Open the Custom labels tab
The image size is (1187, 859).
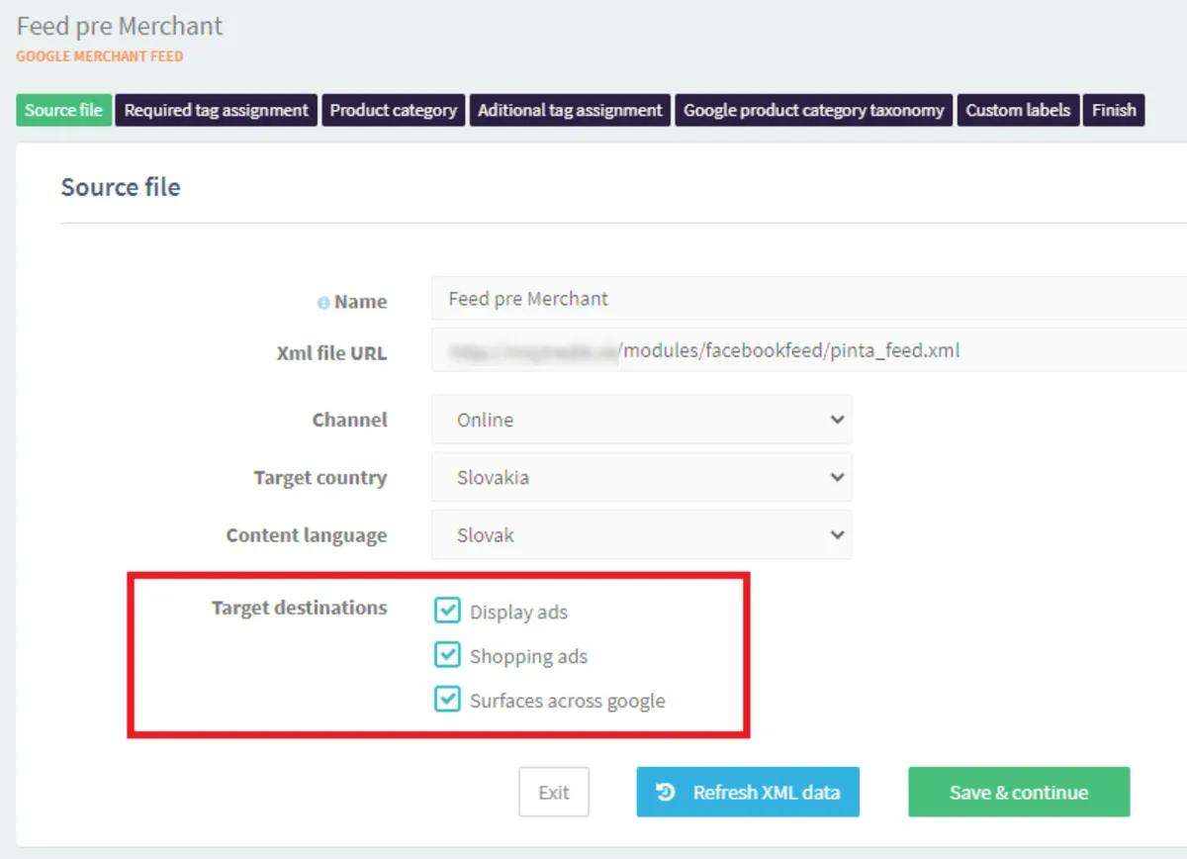pos(1018,110)
